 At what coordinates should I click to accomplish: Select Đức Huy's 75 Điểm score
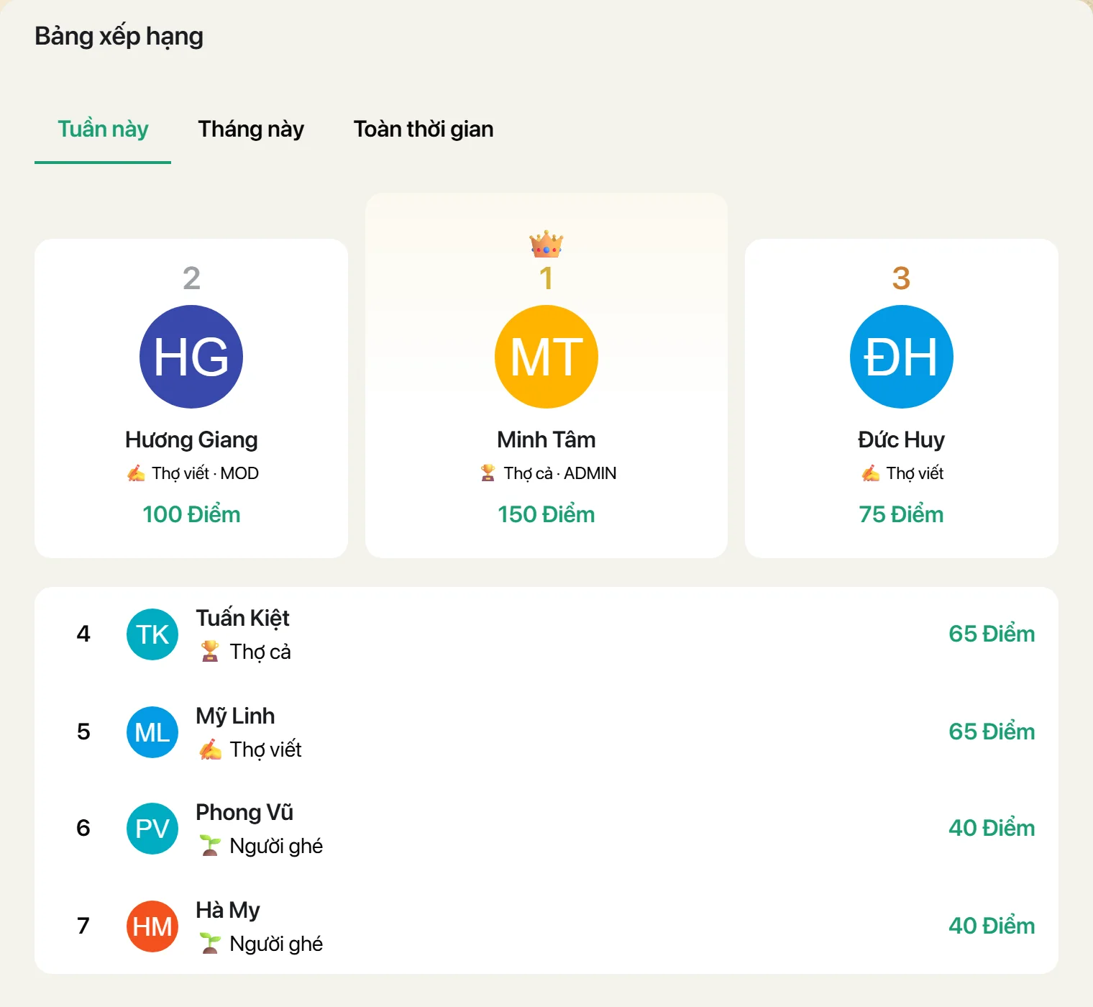click(x=901, y=514)
